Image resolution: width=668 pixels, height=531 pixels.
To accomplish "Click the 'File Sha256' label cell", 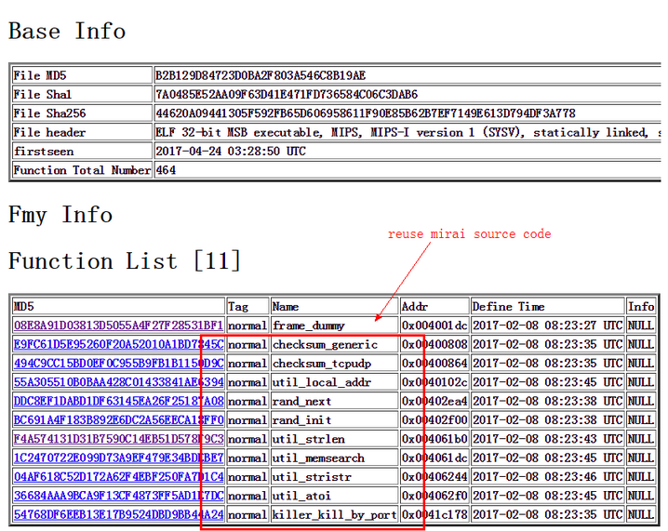I will [x=82, y=113].
